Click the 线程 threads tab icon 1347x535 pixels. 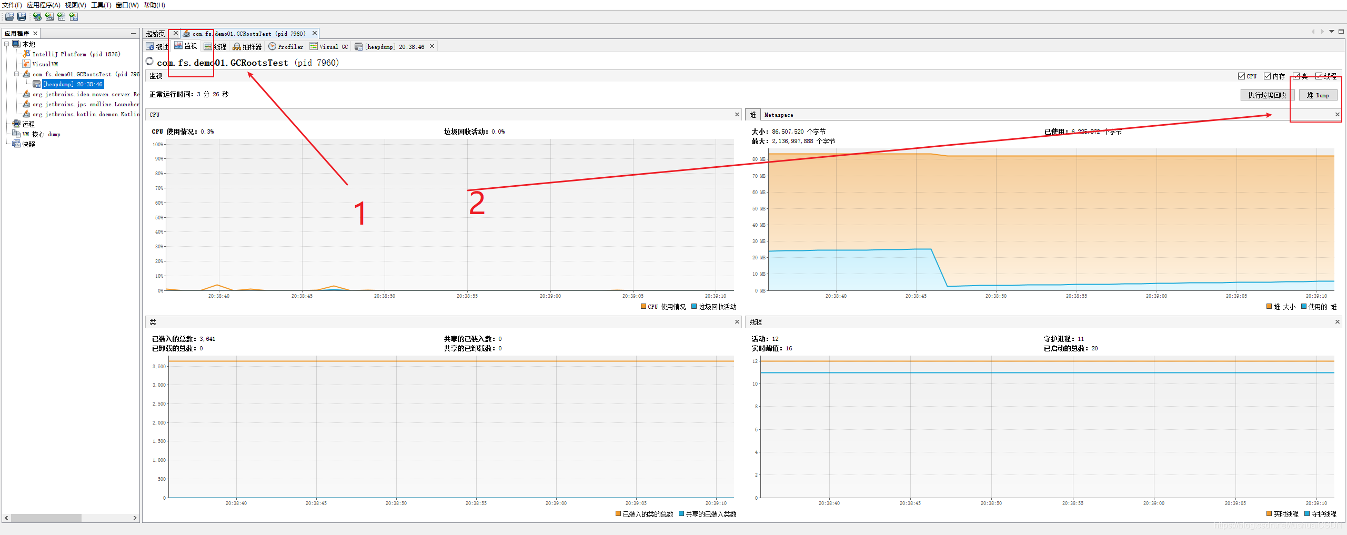point(208,46)
